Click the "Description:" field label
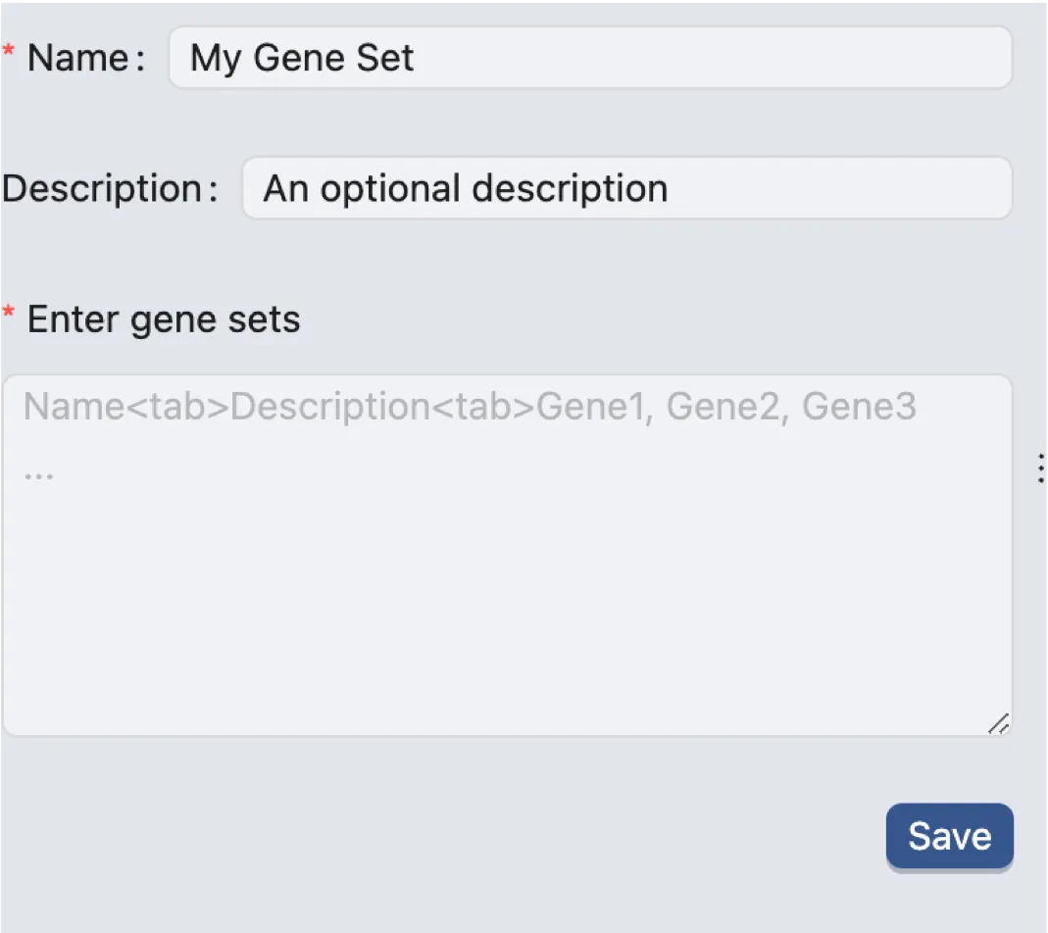 tap(111, 188)
